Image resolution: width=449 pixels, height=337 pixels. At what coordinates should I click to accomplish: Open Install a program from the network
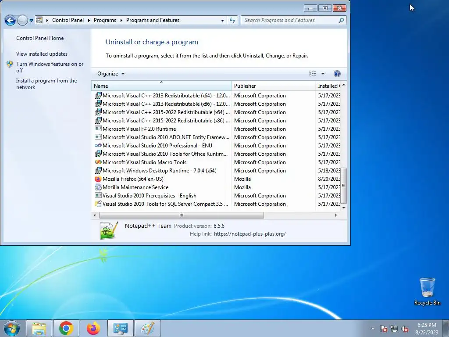(46, 84)
